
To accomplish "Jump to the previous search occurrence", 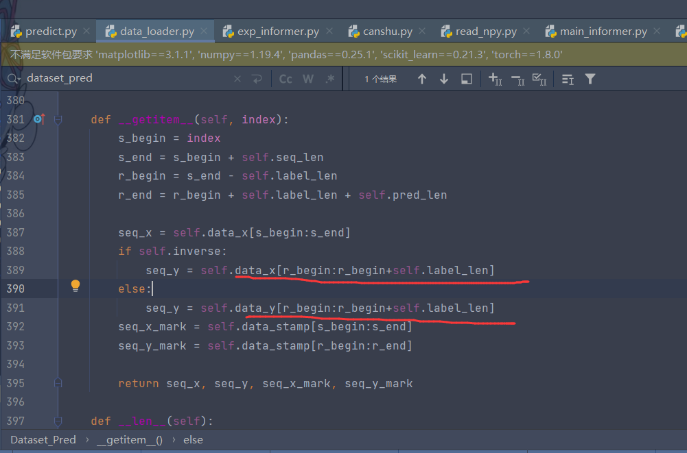I will coord(422,78).
